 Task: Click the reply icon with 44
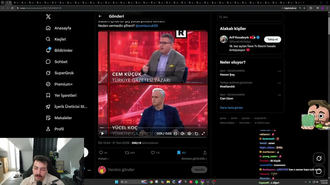coord(103,153)
